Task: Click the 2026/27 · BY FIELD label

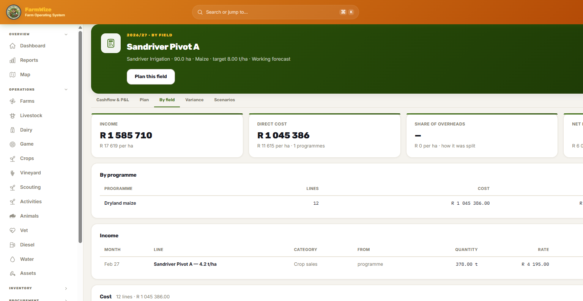Action: click(x=150, y=35)
